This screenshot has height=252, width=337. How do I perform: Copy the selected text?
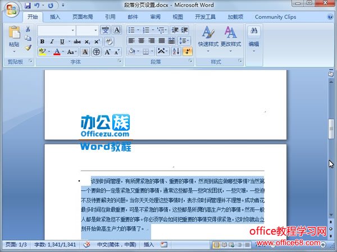click(28, 38)
